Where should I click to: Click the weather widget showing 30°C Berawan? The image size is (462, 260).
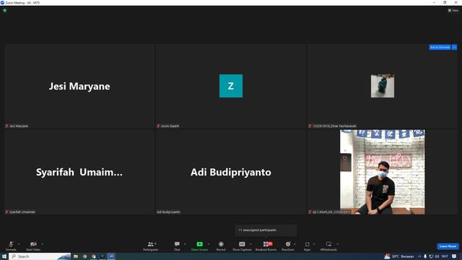(399, 256)
